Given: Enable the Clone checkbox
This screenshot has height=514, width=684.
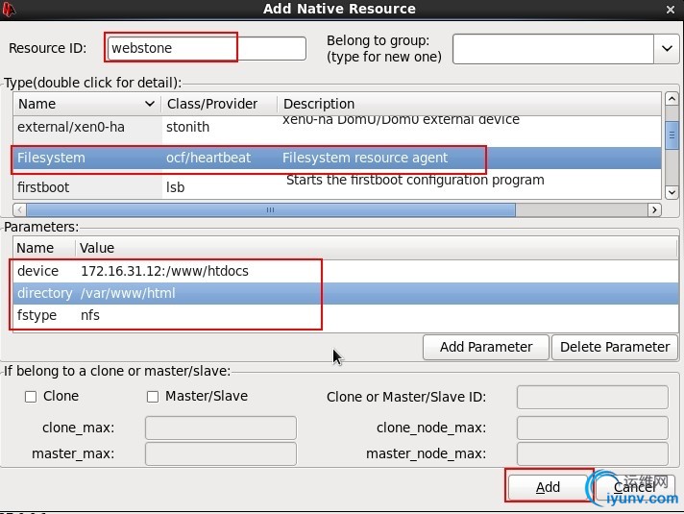Looking at the screenshot, I should [x=31, y=397].
